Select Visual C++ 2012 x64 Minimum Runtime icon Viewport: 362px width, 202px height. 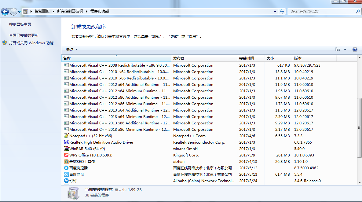(66, 91)
